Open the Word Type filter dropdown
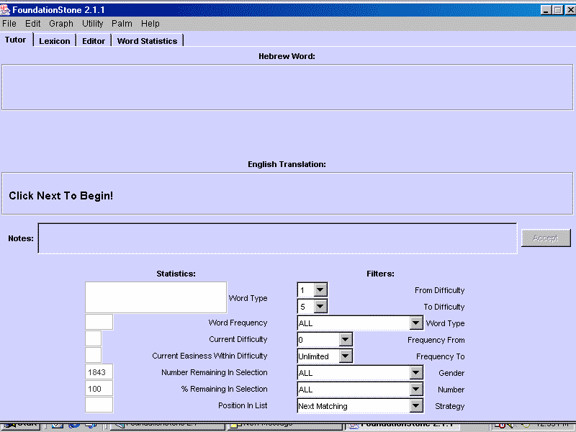The width and height of the screenshot is (576, 432). pyautogui.click(x=415, y=323)
